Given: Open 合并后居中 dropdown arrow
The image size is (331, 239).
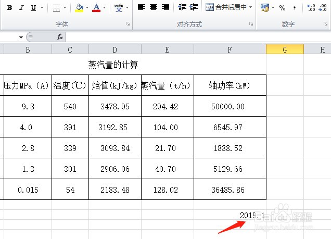Looking at the screenshot, I should [x=250, y=7].
